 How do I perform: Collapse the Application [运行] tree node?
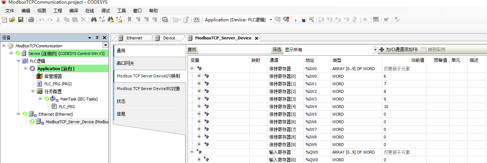point(25,68)
